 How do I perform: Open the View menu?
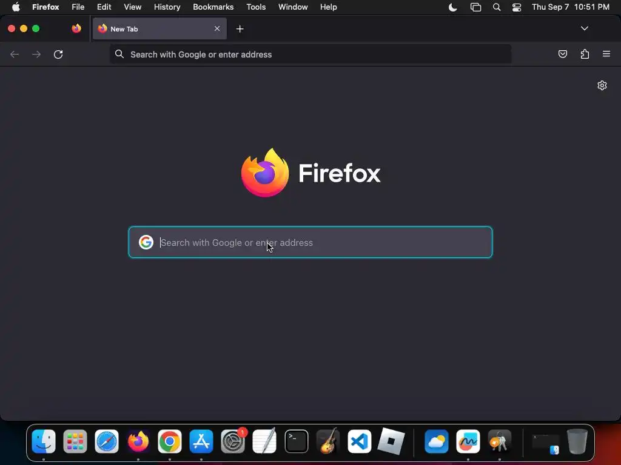tap(132, 7)
